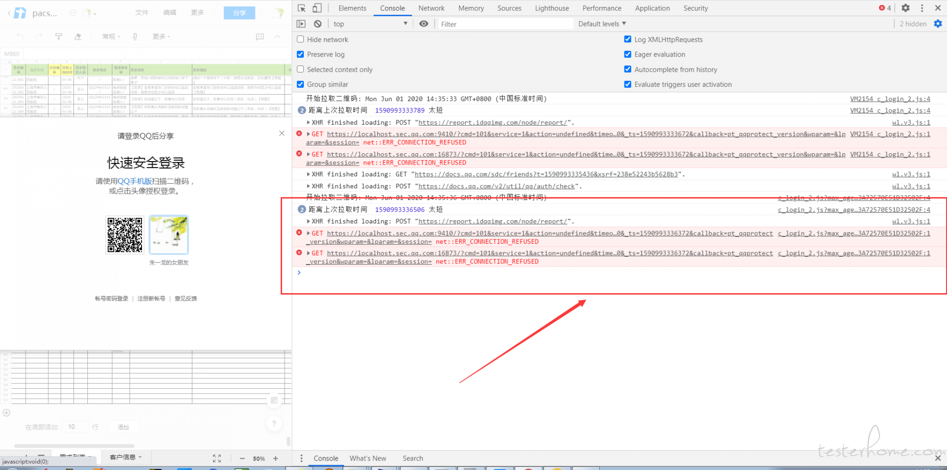Click 帐号密码登录 link
Viewport: 947px width, 470px height.
click(x=111, y=299)
